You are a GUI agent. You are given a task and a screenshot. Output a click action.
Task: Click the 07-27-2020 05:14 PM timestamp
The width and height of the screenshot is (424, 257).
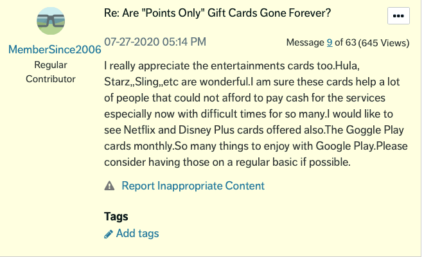point(155,42)
